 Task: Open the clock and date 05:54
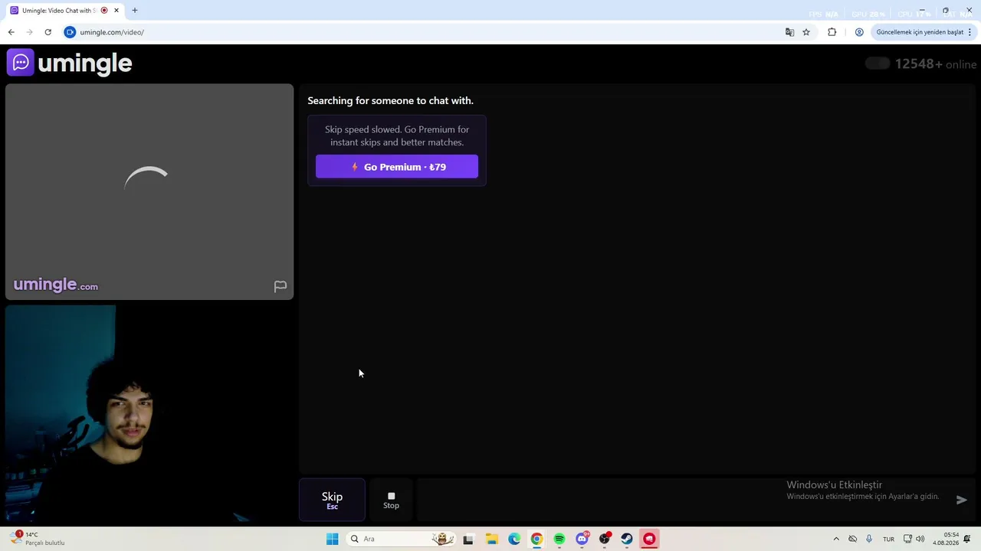click(946, 539)
